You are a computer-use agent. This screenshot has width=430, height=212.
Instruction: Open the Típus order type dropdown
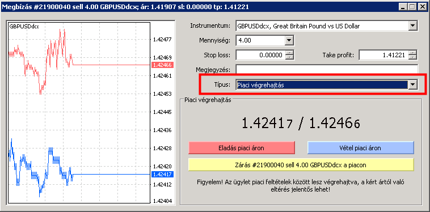tap(412, 84)
